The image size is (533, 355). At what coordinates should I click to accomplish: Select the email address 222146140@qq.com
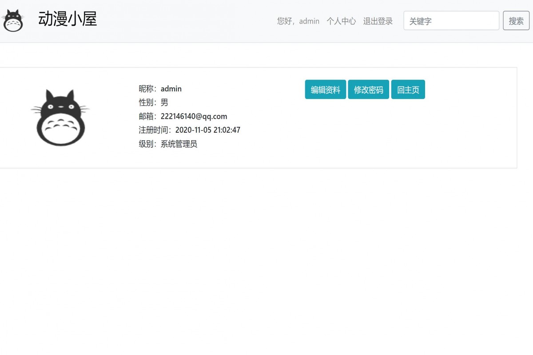coord(194,116)
